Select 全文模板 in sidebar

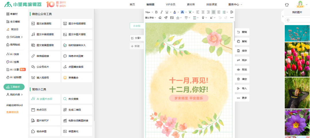13,22
